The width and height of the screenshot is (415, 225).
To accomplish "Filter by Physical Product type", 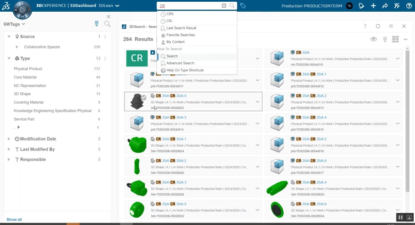I will (x=28, y=69).
